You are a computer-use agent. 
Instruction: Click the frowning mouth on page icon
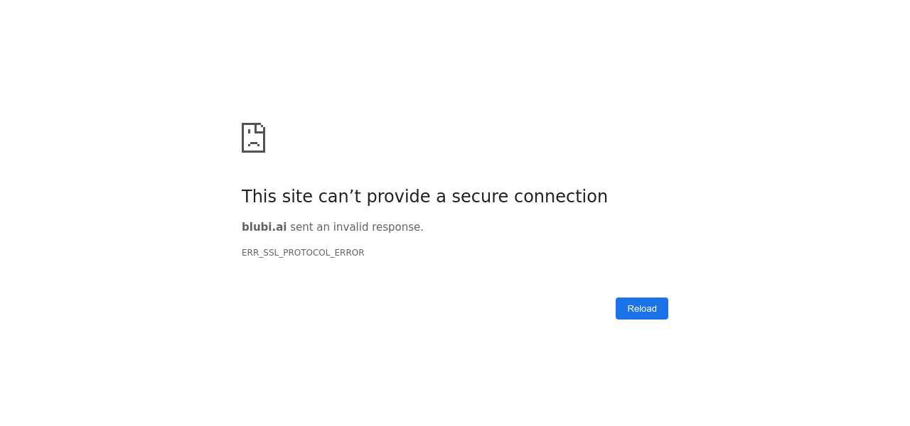tap(253, 143)
